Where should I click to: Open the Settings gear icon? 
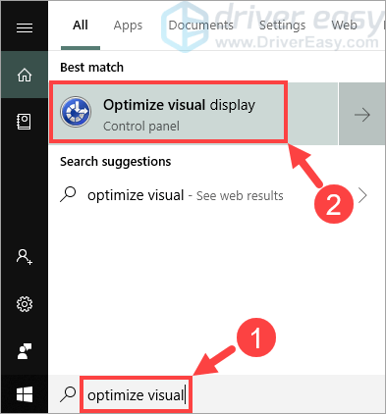click(x=25, y=304)
